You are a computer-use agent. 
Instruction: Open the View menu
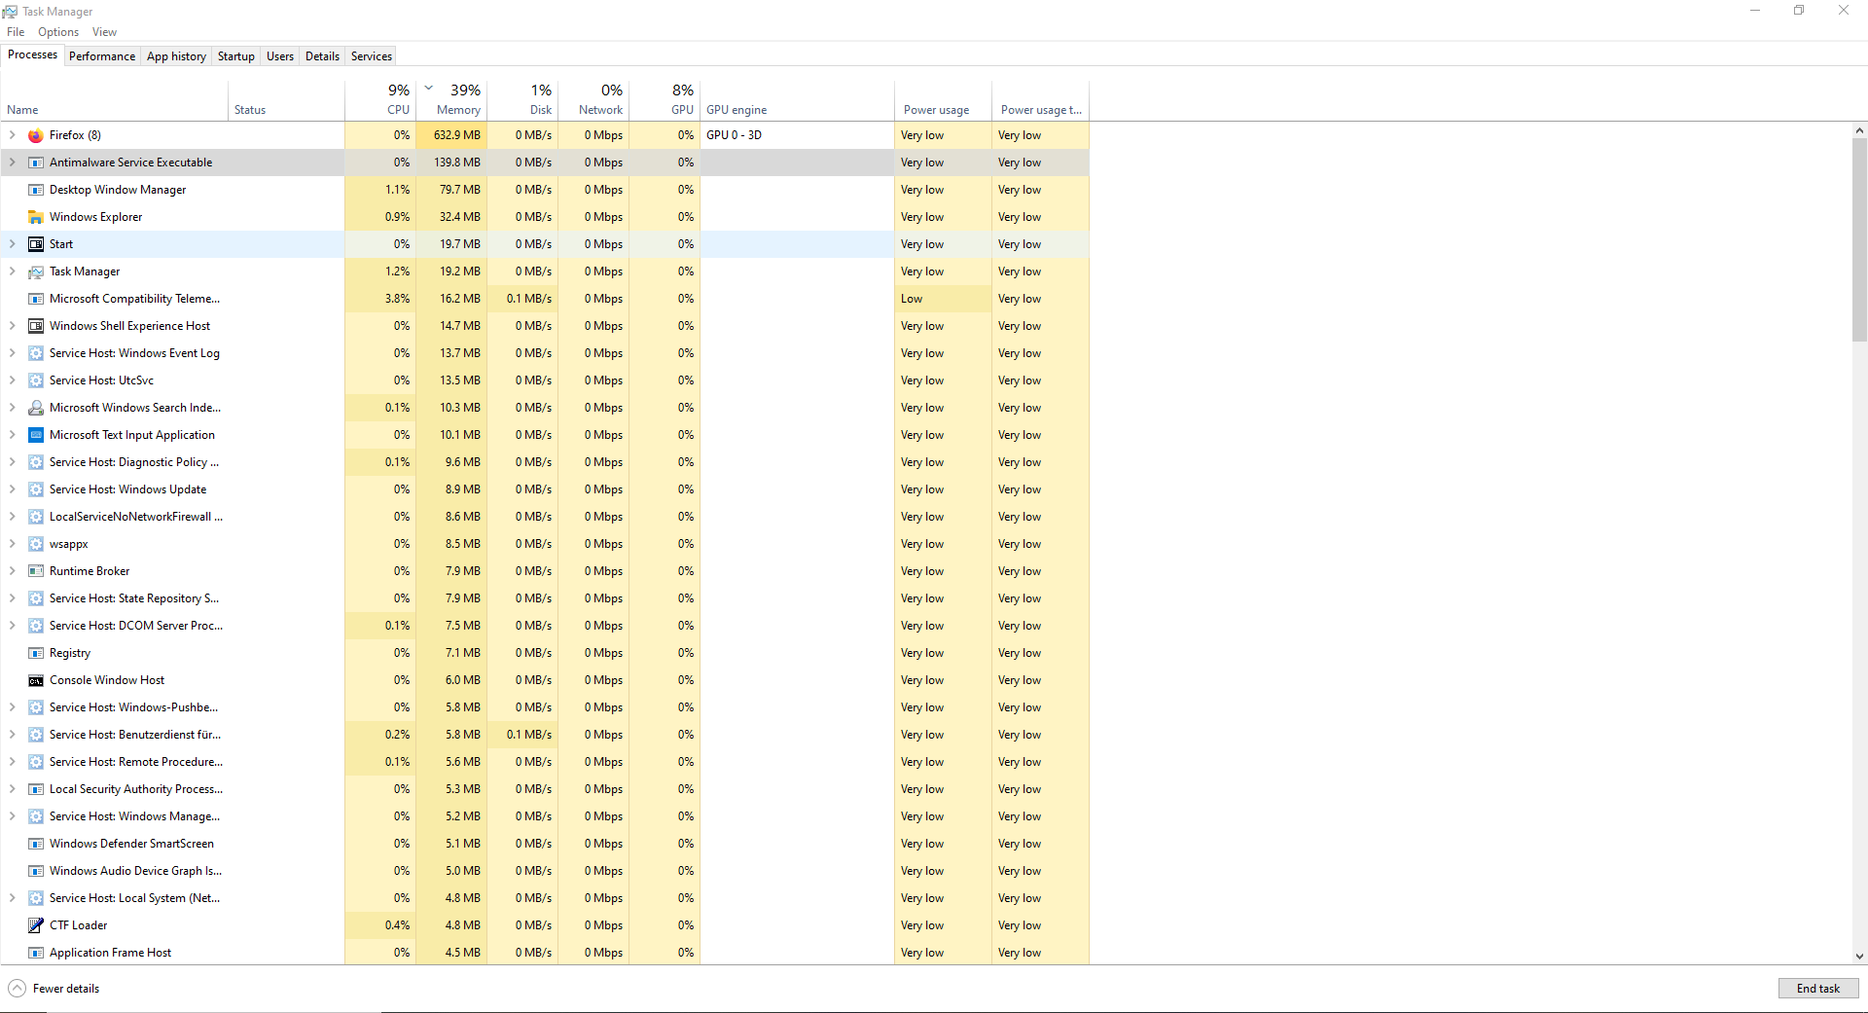[x=104, y=32]
